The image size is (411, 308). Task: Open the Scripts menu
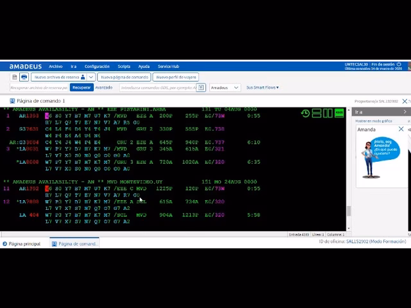pyautogui.click(x=124, y=67)
